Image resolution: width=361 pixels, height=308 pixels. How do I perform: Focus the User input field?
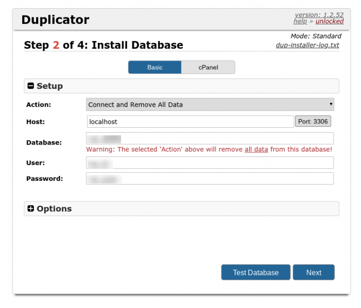(x=210, y=163)
